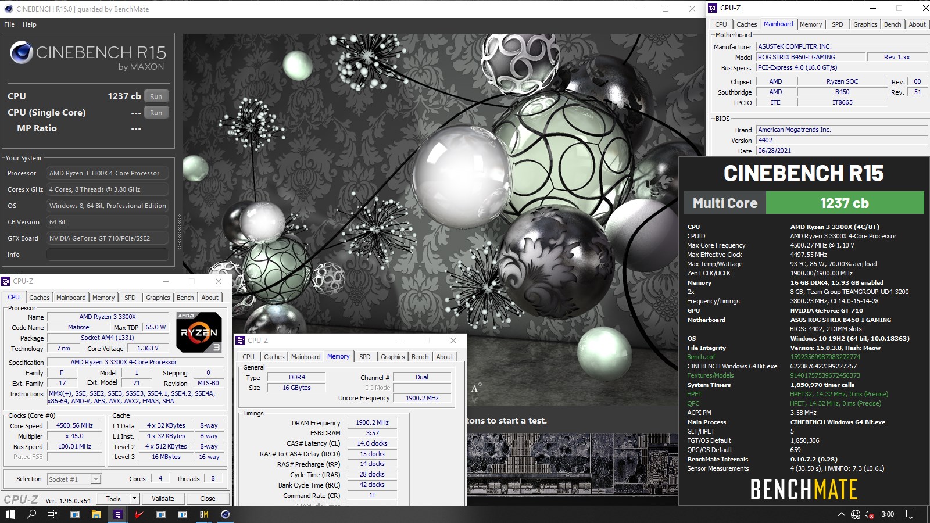
Task: Run the CPU Single Core benchmark
Action: coord(156,113)
